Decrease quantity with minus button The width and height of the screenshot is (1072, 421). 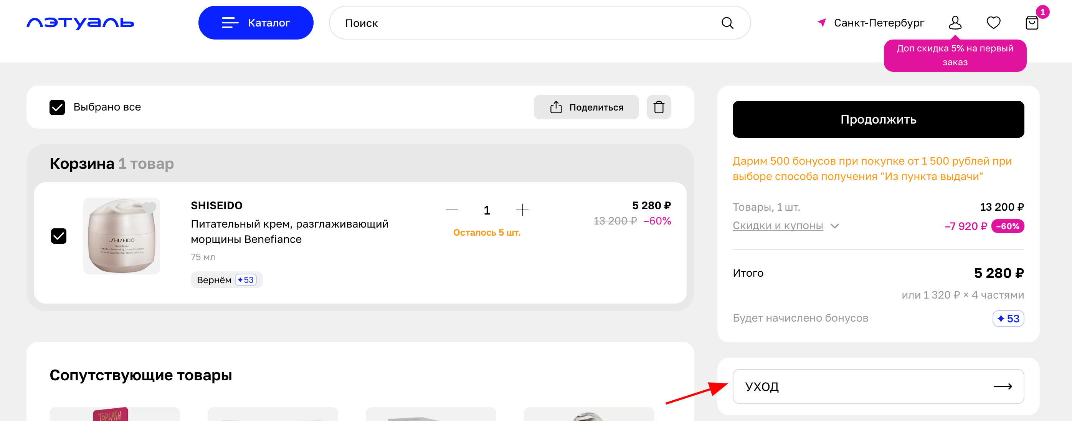click(451, 210)
